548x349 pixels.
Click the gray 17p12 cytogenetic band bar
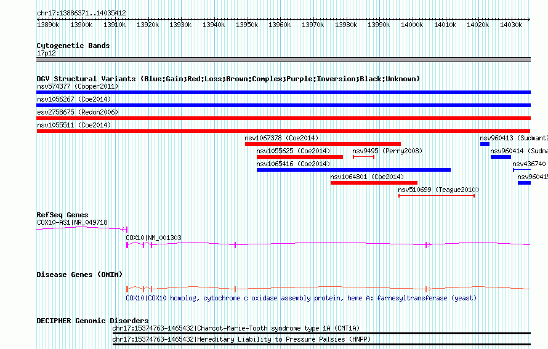[283, 60]
